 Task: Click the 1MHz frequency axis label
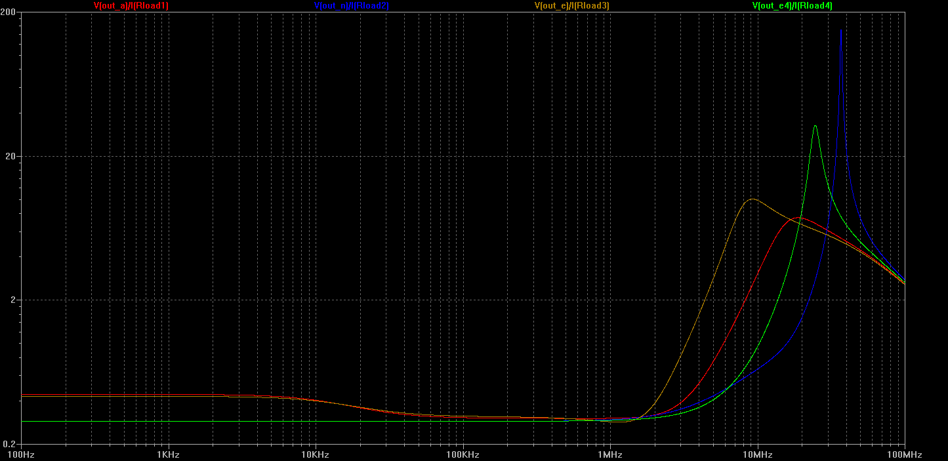[x=610, y=454]
